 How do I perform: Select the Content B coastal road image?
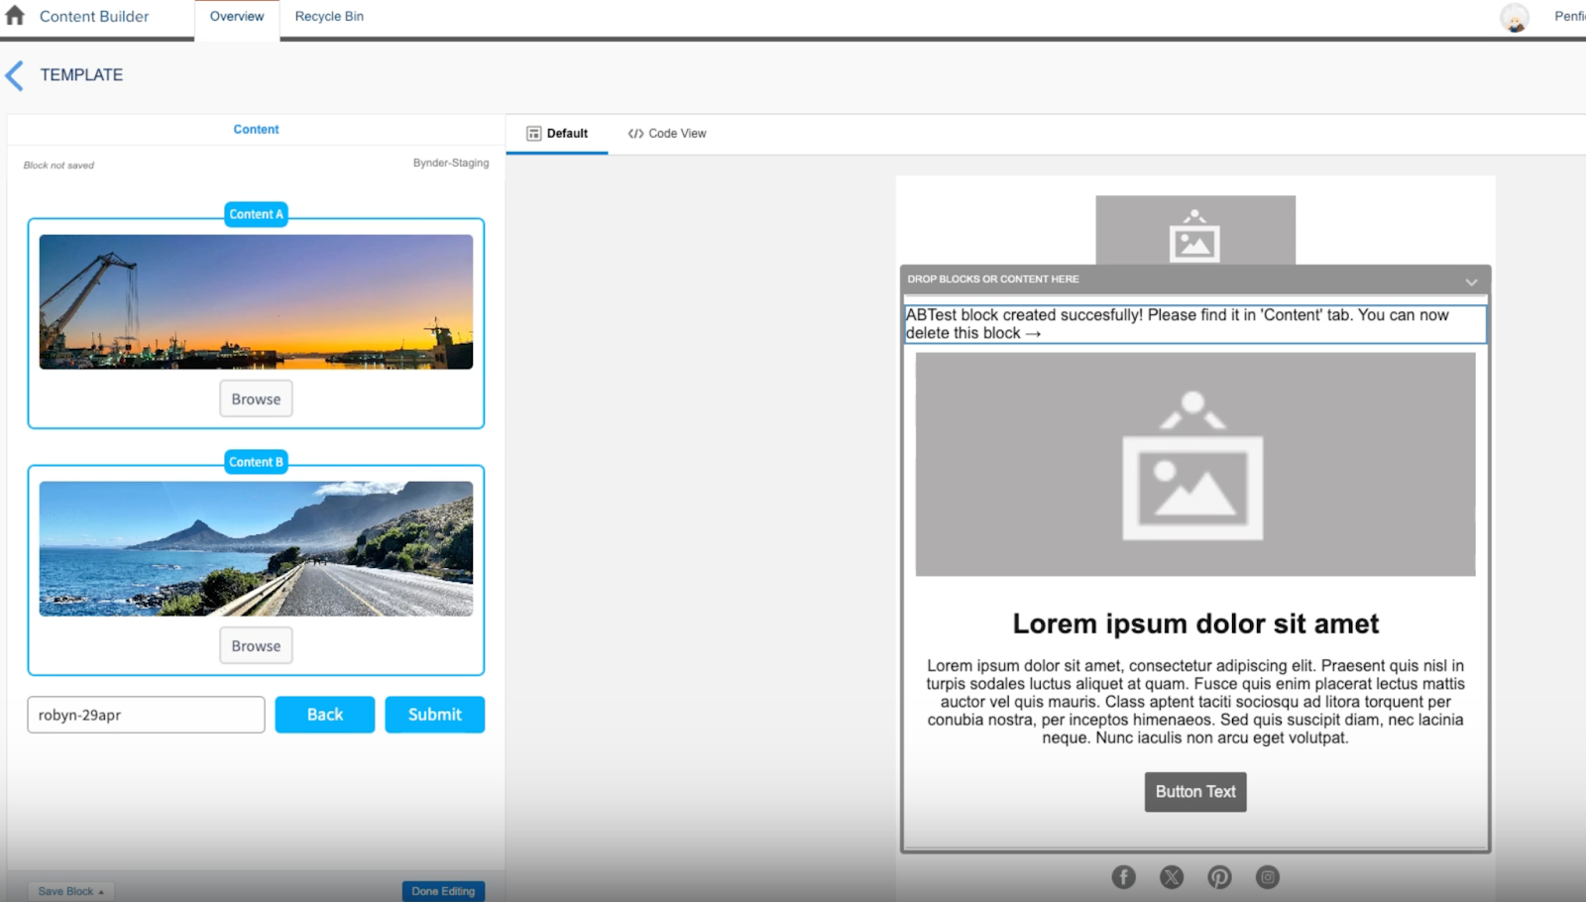[256, 548]
